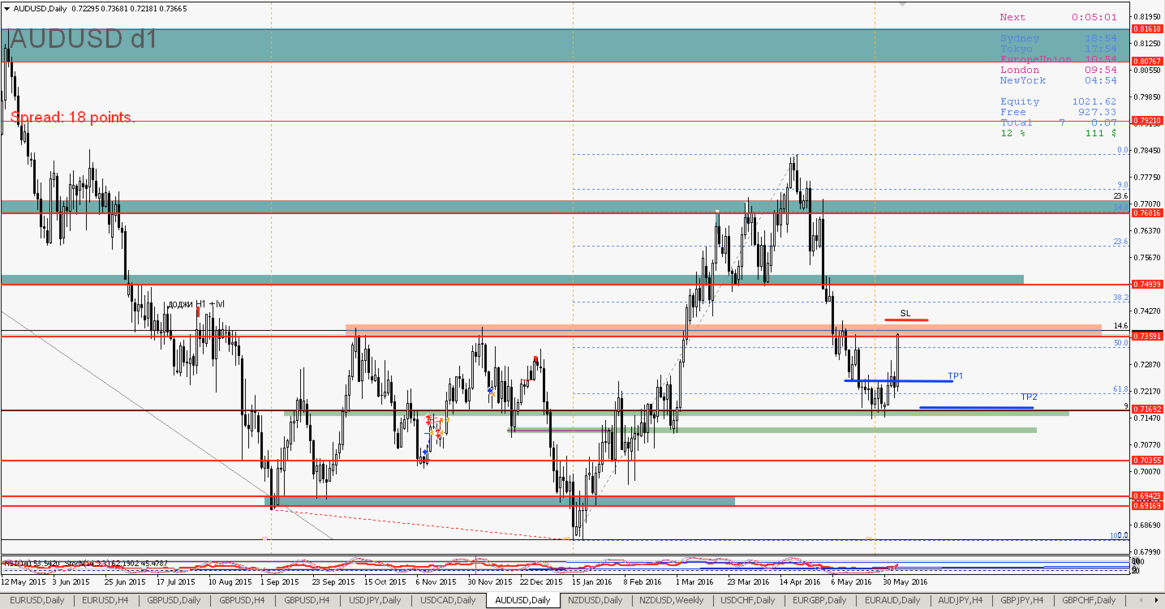This screenshot has width=1165, height=609.
Task: Click the price label 0.79210
Action: click(x=1149, y=121)
